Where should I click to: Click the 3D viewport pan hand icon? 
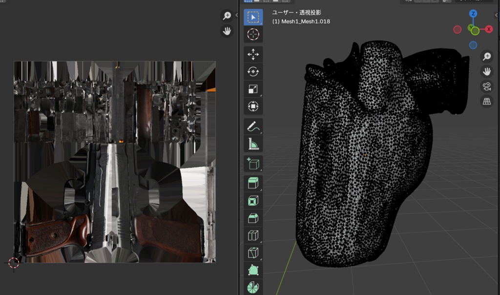(487, 71)
